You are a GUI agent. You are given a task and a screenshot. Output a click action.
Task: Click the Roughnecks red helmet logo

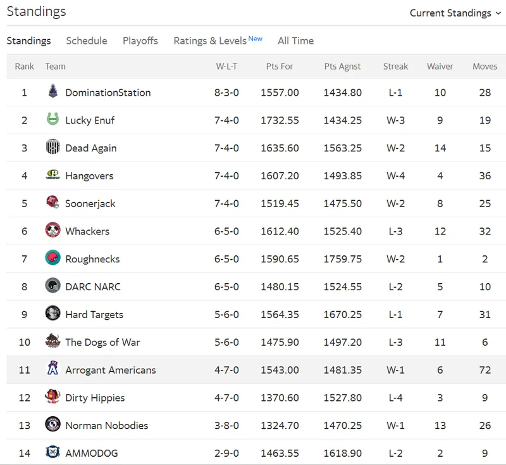click(53, 258)
